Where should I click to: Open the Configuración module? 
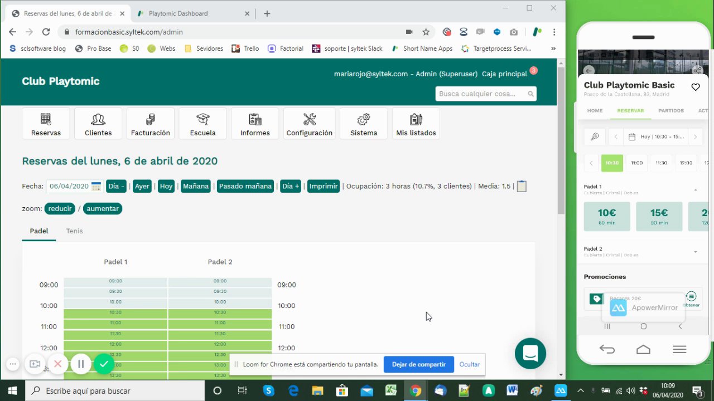(x=310, y=124)
